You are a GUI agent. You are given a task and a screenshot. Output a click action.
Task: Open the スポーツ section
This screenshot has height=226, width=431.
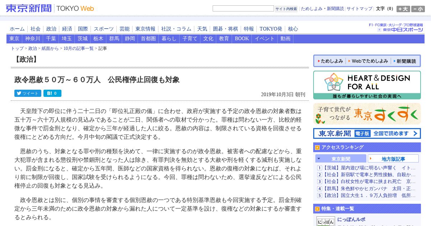pyautogui.click(x=104, y=29)
